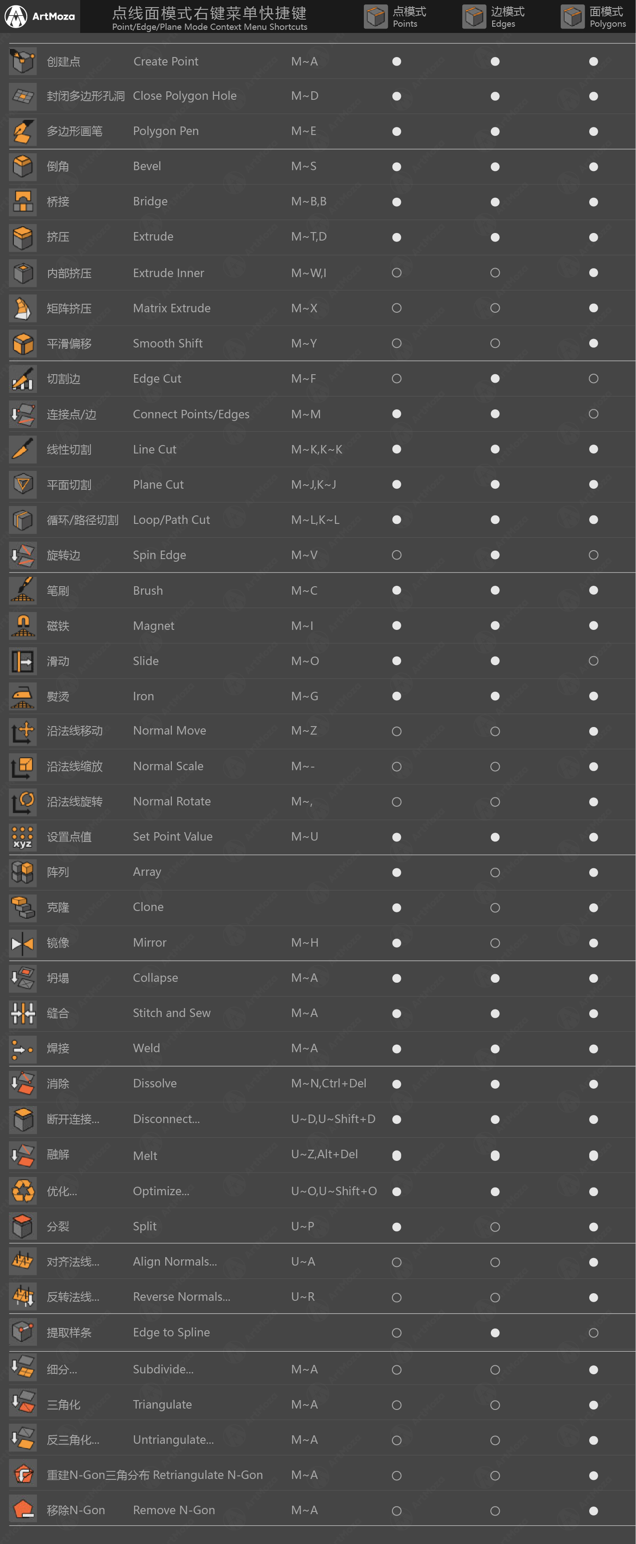Image resolution: width=636 pixels, height=1544 pixels.
Task: Select the Mirror tool icon
Action: pos(23,943)
